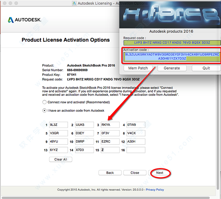The height and width of the screenshot is (199, 221).
Task: Click the horizontal scrollbar at window bottom
Action: pyautogui.click(x=106, y=198)
